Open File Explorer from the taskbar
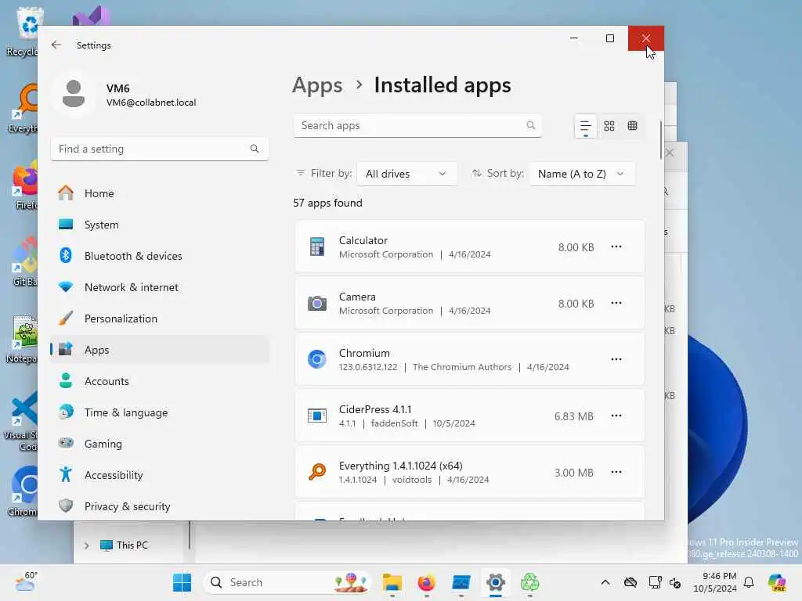Screen dimensions: 802x601 (x=392, y=582)
